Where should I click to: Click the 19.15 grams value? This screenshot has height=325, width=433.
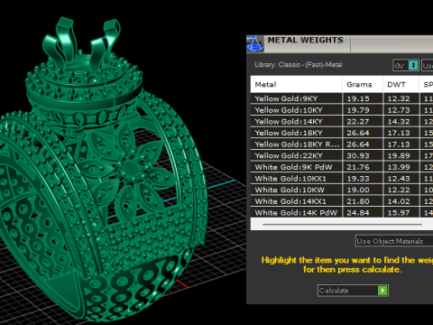click(358, 98)
